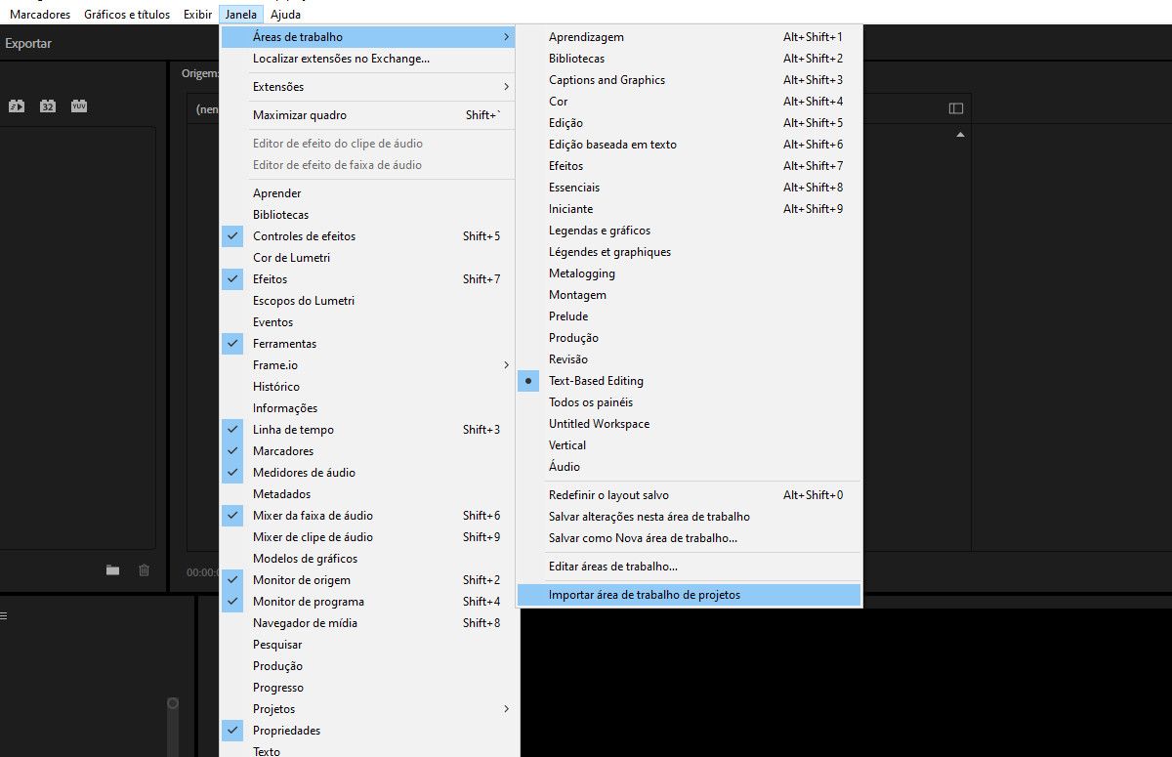Select Captions and Graphics workspace
1172x757 pixels.
pos(690,80)
